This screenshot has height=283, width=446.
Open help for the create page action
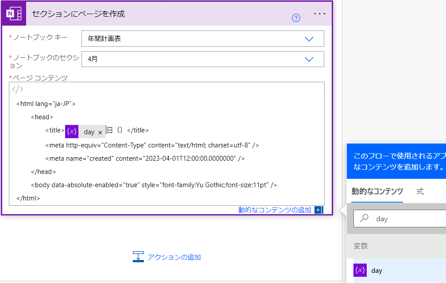296,18
